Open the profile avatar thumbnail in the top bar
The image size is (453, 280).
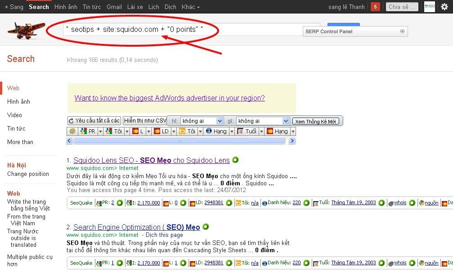pos(429,7)
